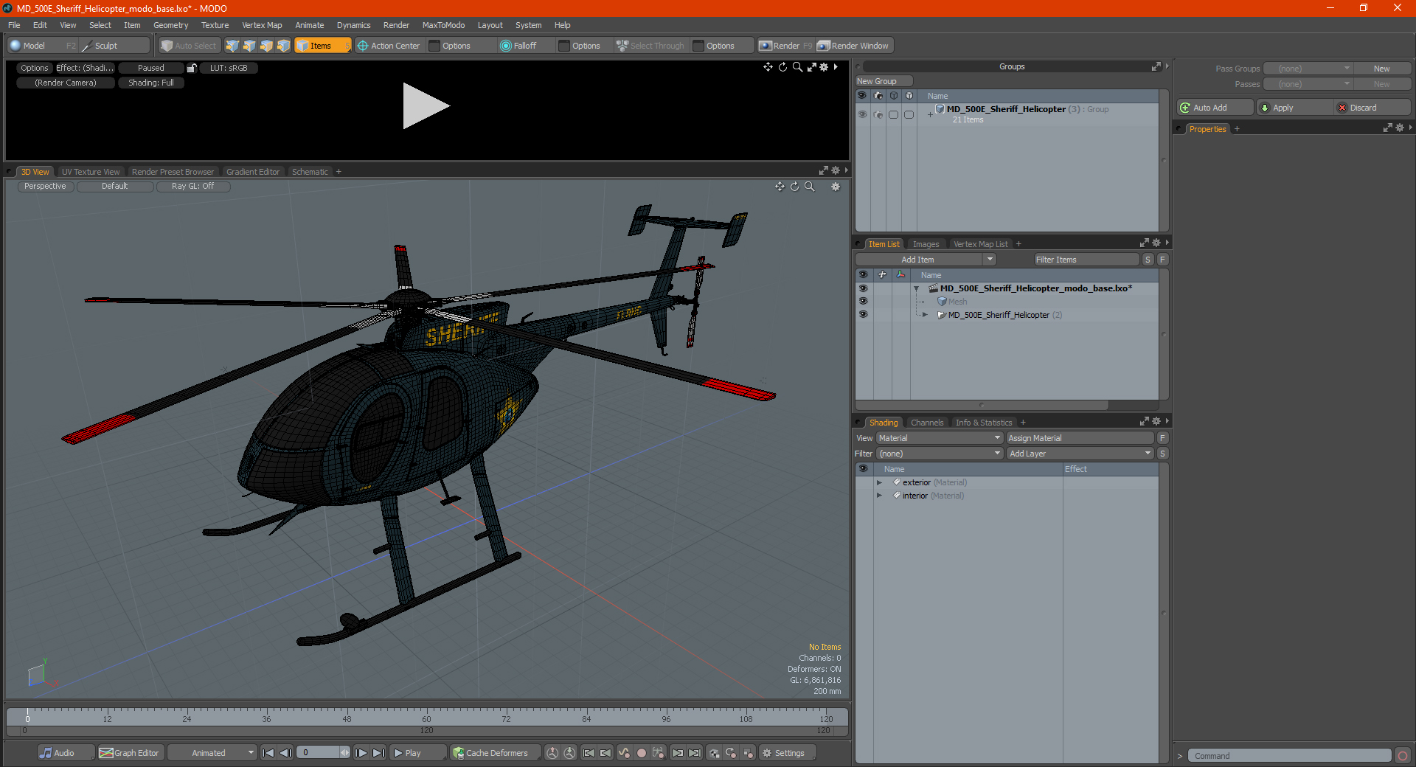This screenshot has width=1416, height=767.
Task: Click the Vertices selection mode cube icon
Action: 232,46
